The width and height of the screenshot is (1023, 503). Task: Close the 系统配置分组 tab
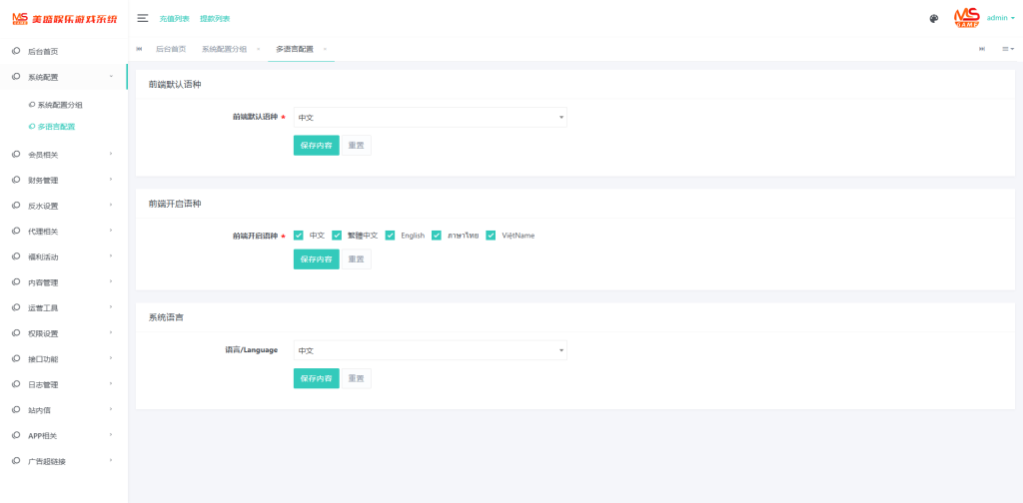click(x=258, y=49)
